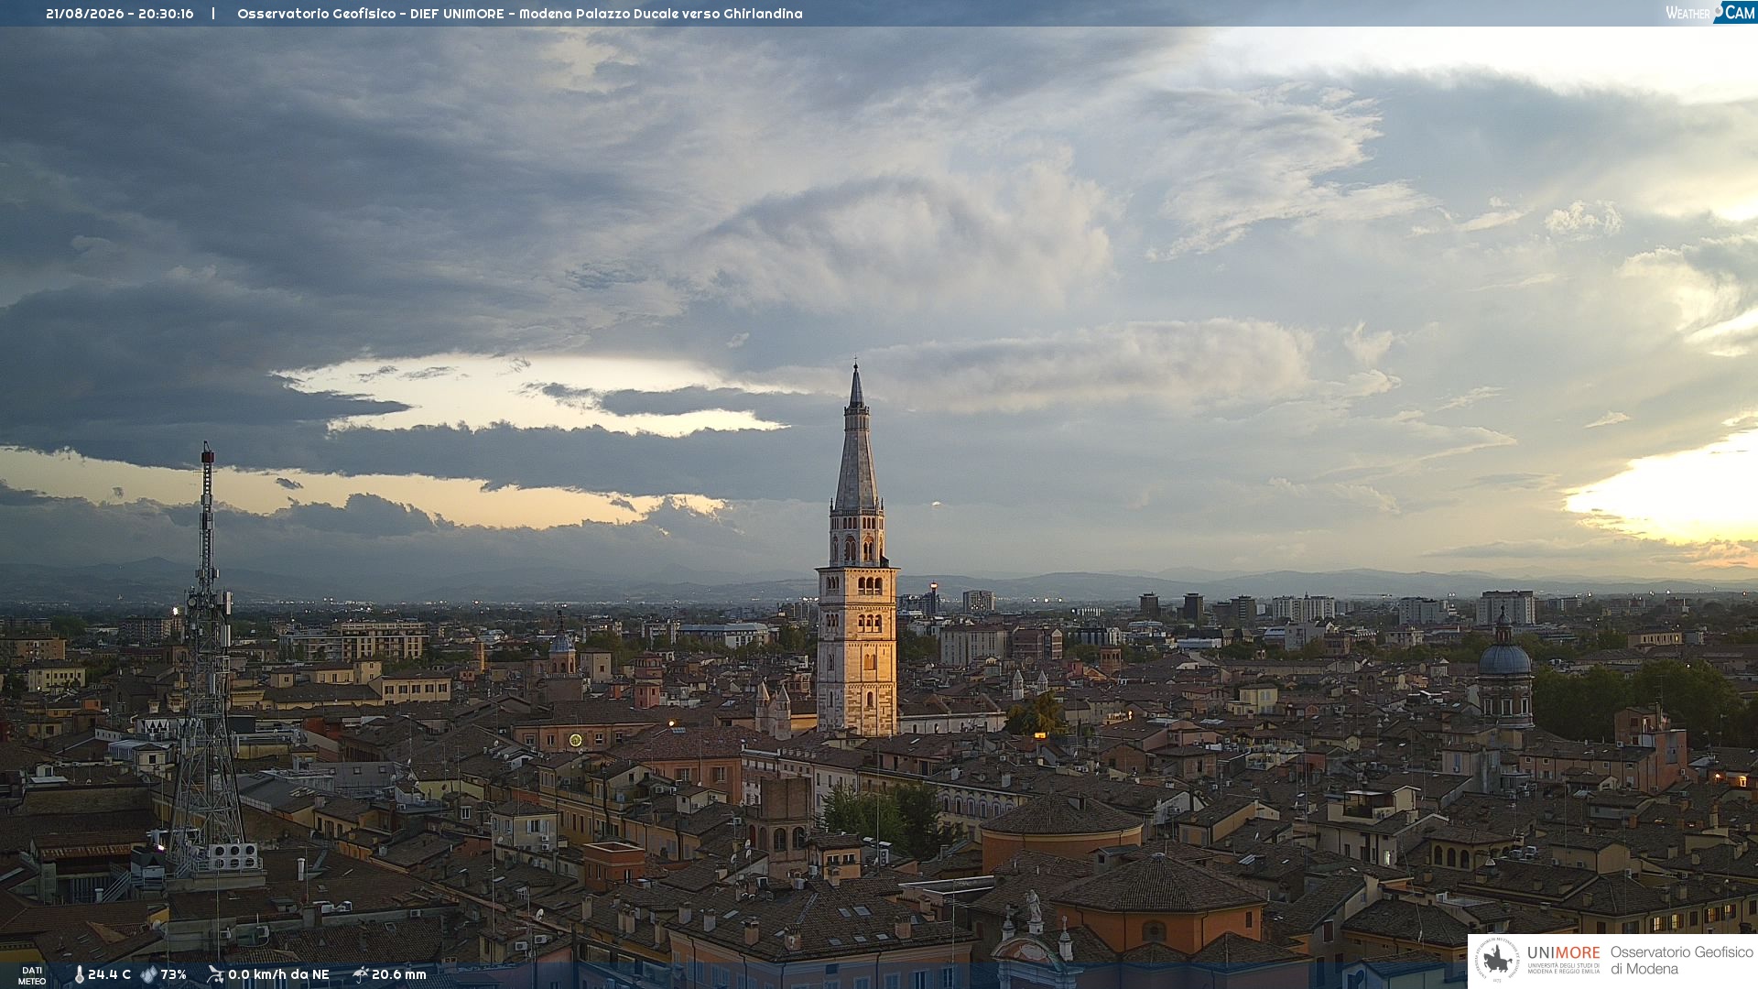Click the telecom lattice antenna tower

pyautogui.click(x=207, y=659)
